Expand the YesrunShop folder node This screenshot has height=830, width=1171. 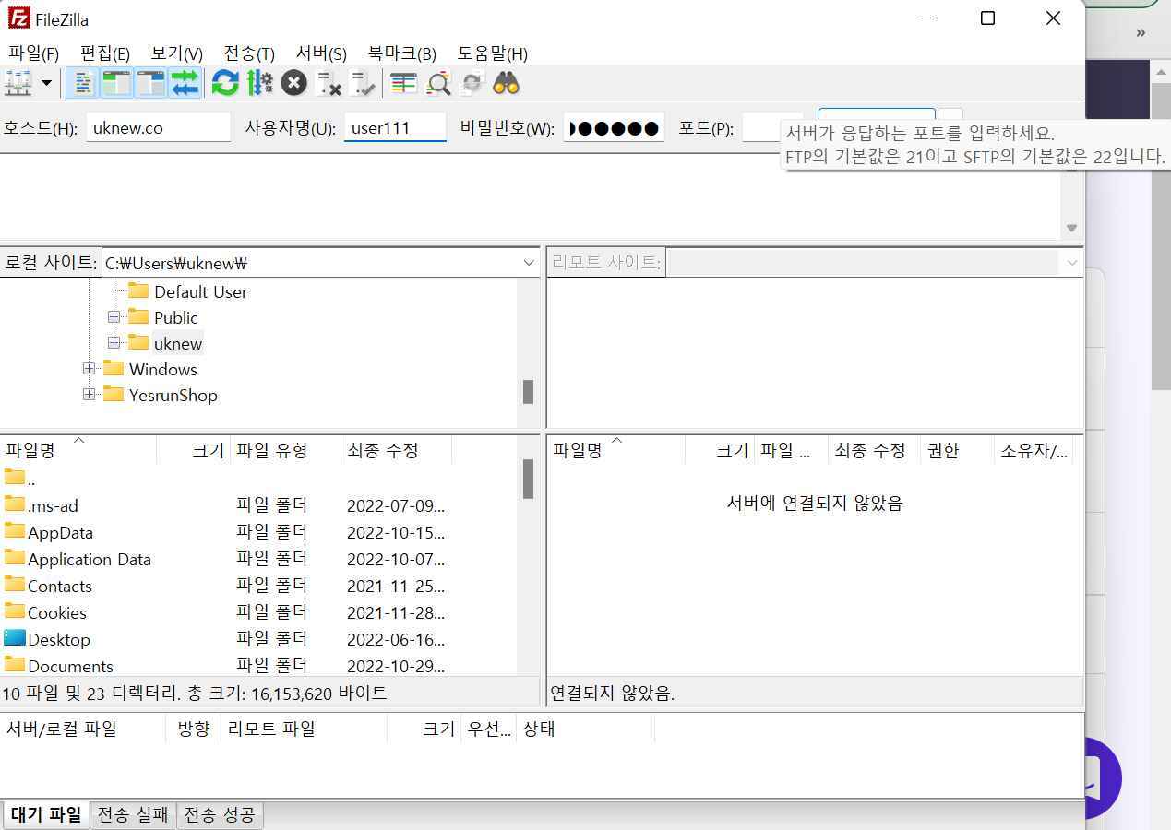tap(89, 395)
